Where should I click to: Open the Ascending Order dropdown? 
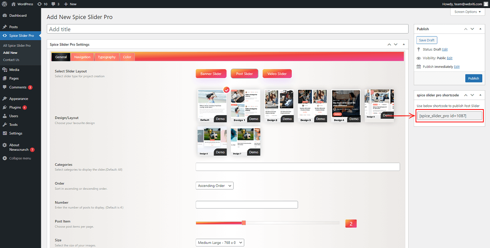214,186
